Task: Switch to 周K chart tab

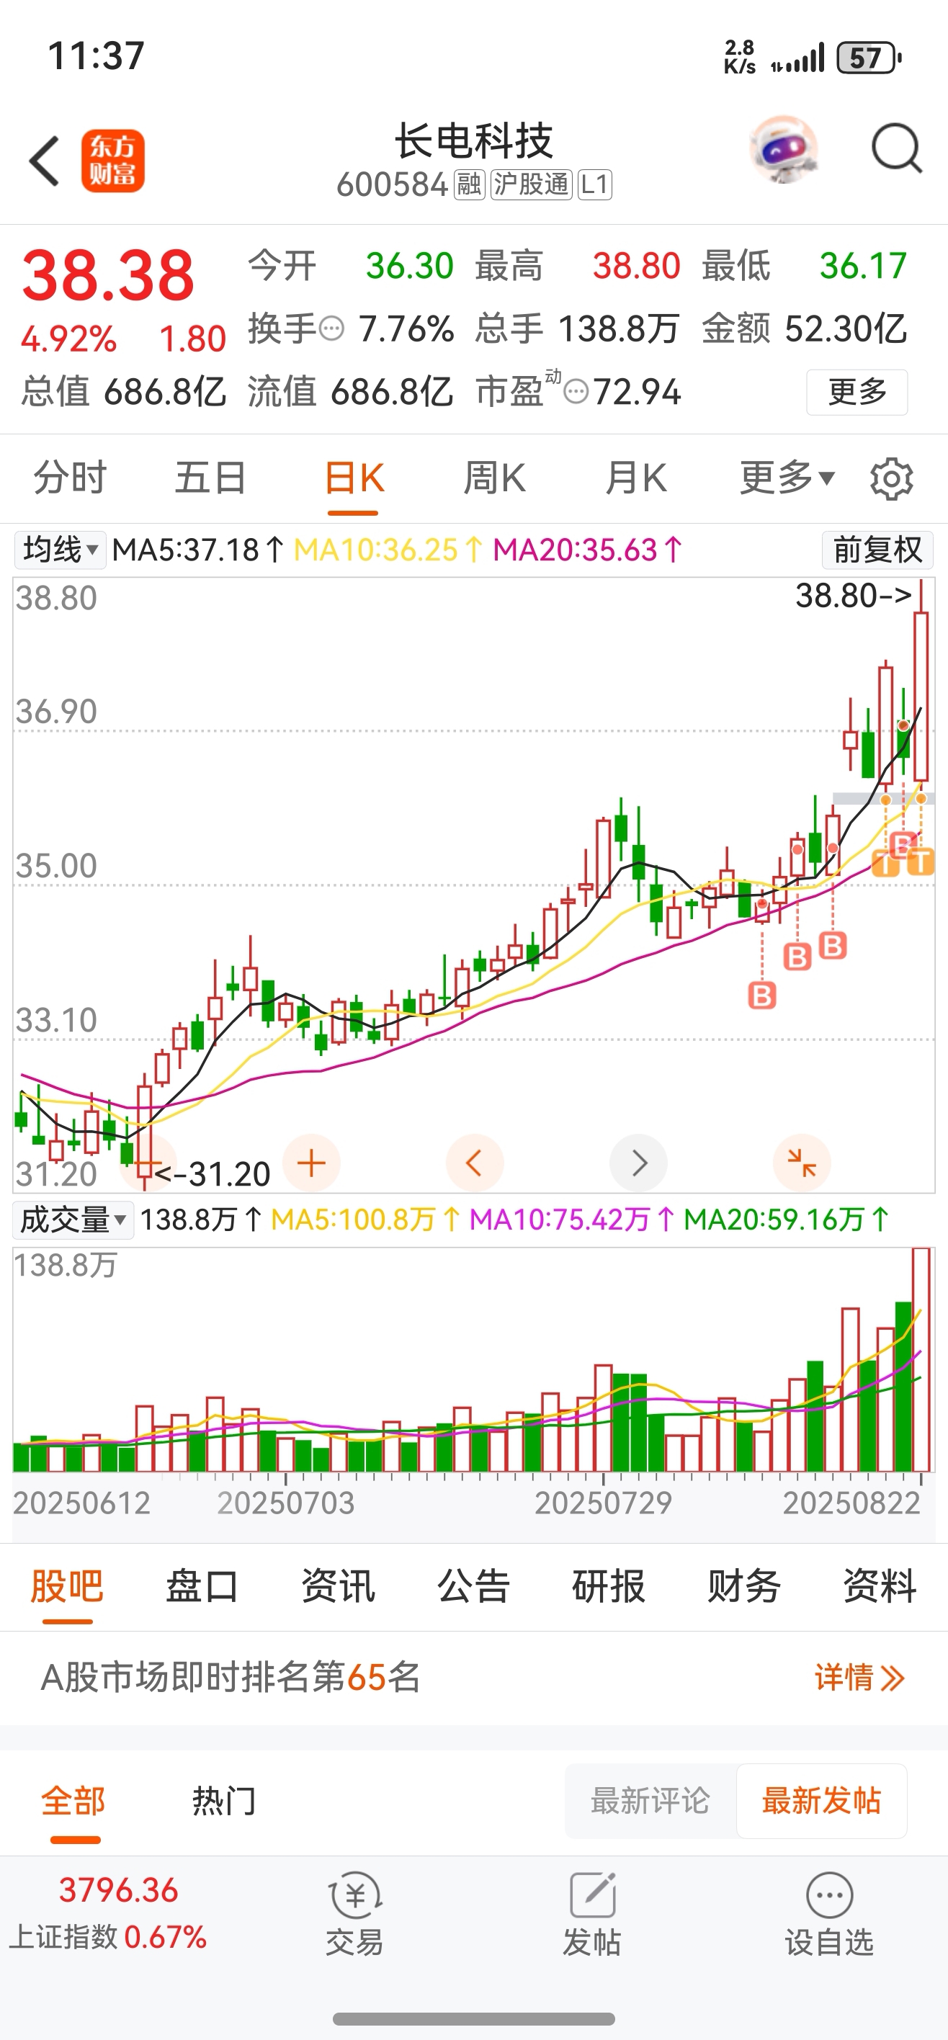Action: coord(494,478)
